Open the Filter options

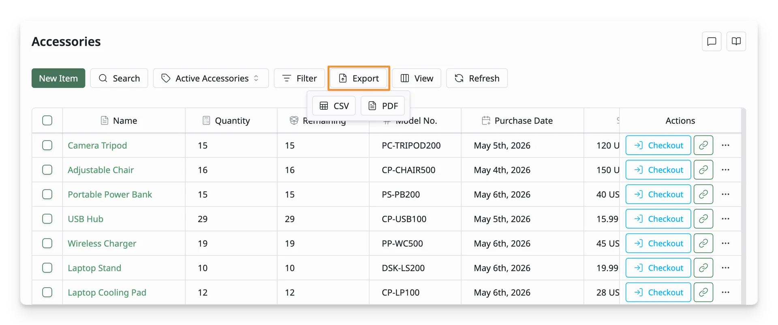(x=299, y=78)
